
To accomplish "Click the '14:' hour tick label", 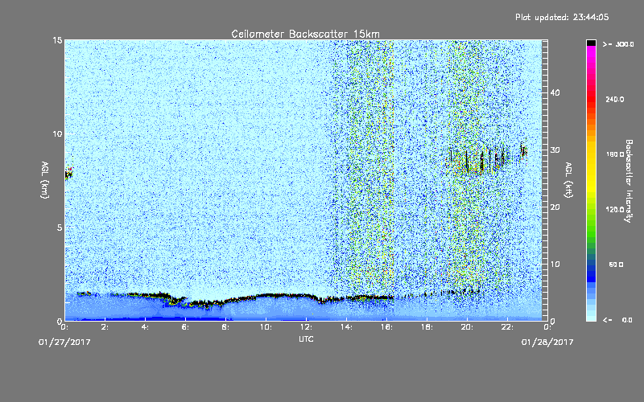I will 346,327.
